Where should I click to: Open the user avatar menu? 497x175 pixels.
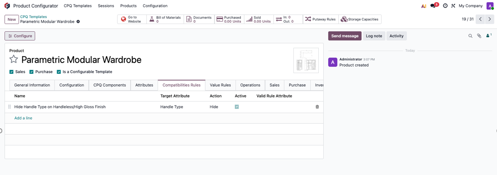coord(490,6)
